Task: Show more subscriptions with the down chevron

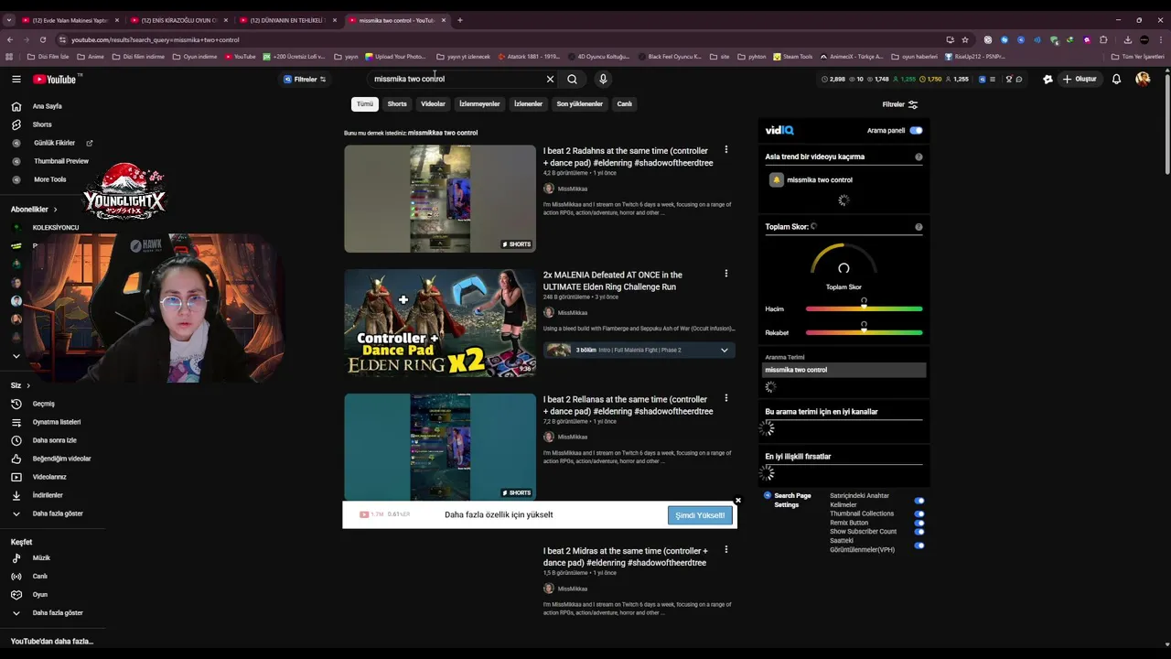Action: [16, 356]
